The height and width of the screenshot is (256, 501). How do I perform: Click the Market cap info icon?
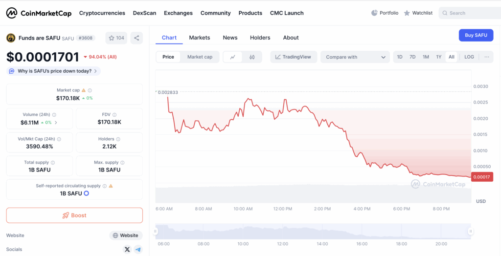[90, 90]
